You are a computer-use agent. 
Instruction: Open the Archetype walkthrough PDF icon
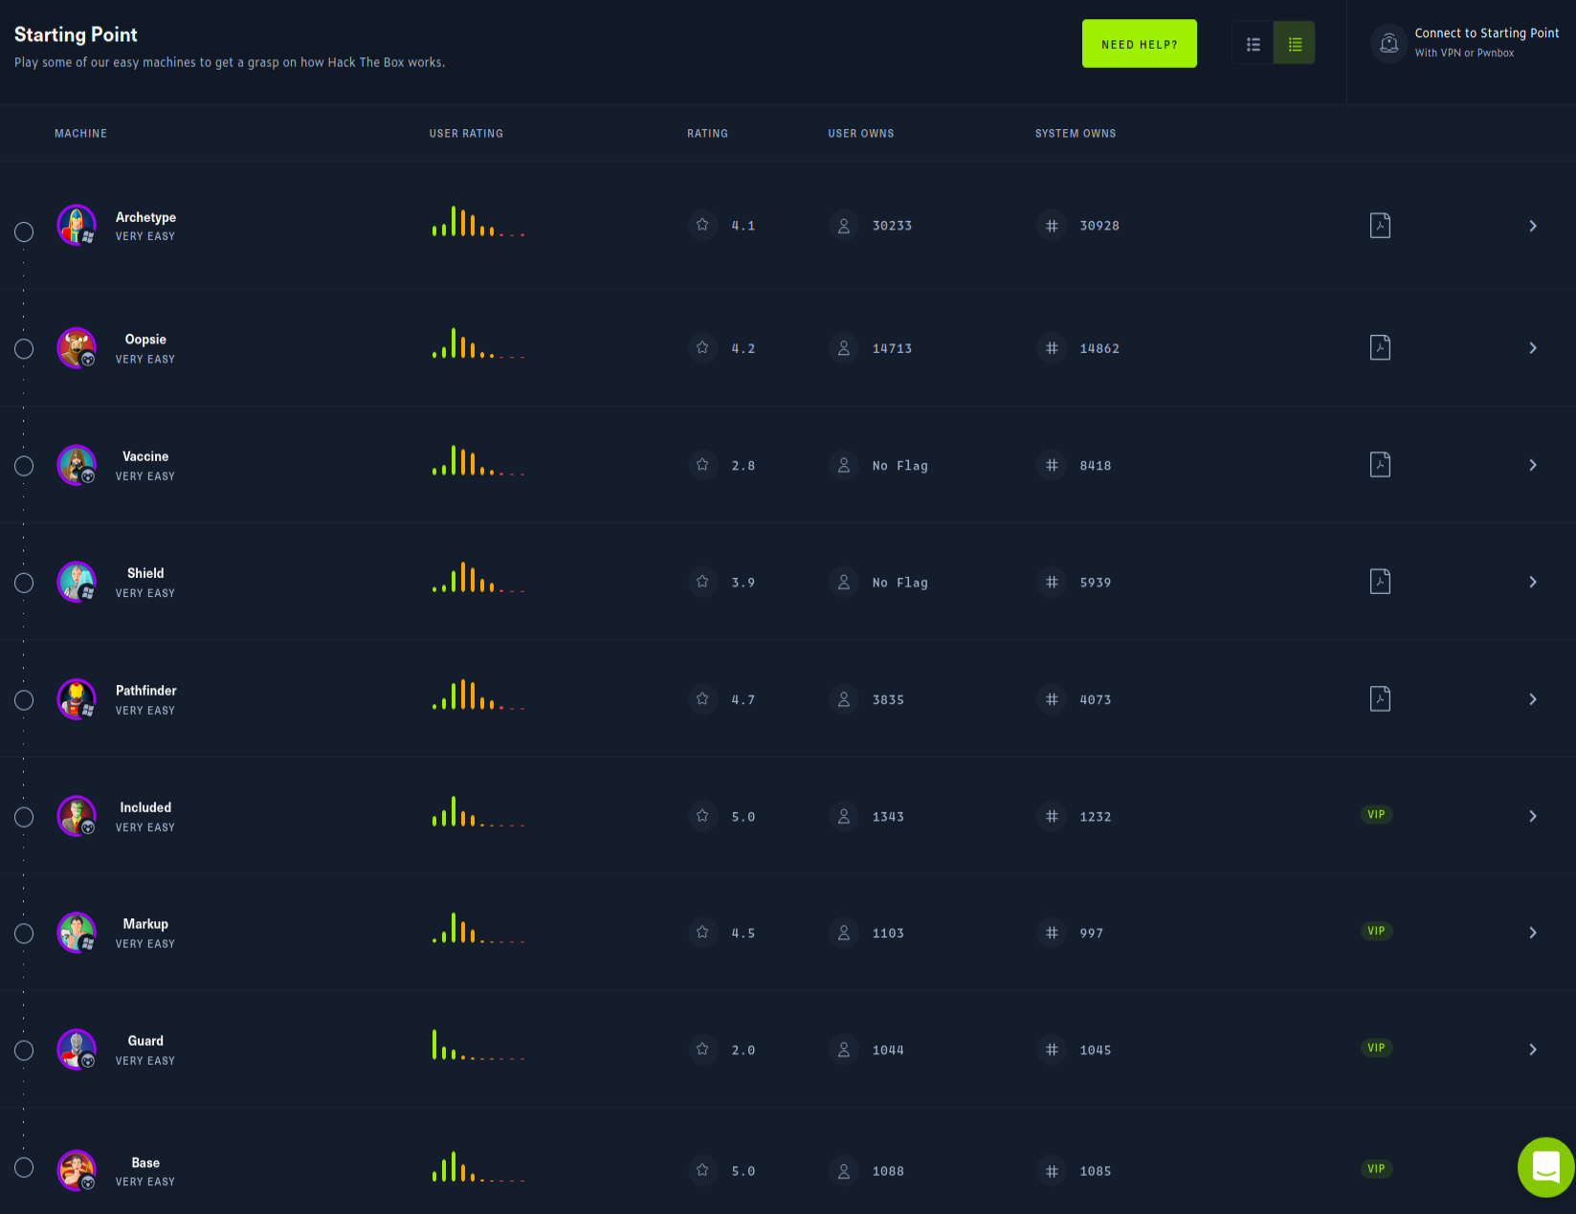tap(1380, 226)
